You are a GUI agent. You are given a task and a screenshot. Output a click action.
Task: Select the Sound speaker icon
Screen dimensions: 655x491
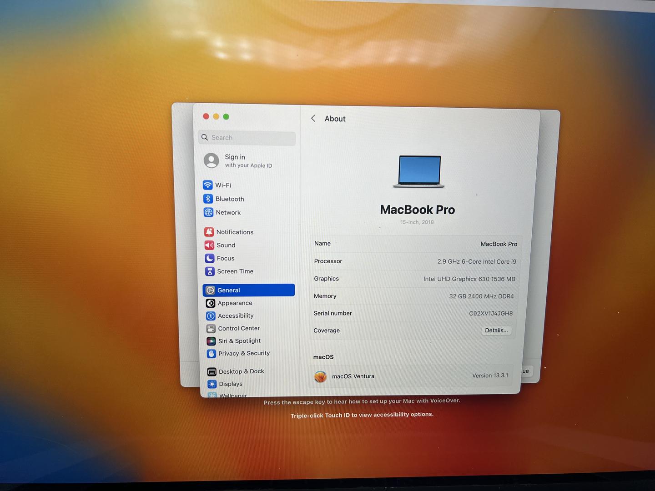tap(209, 245)
